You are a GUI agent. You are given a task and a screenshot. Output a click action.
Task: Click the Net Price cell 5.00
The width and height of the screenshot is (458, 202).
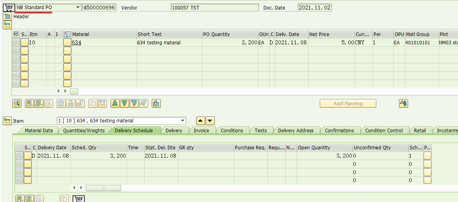[332, 43]
